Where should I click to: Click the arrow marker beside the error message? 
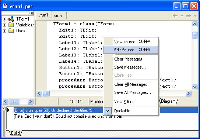pos(8,110)
